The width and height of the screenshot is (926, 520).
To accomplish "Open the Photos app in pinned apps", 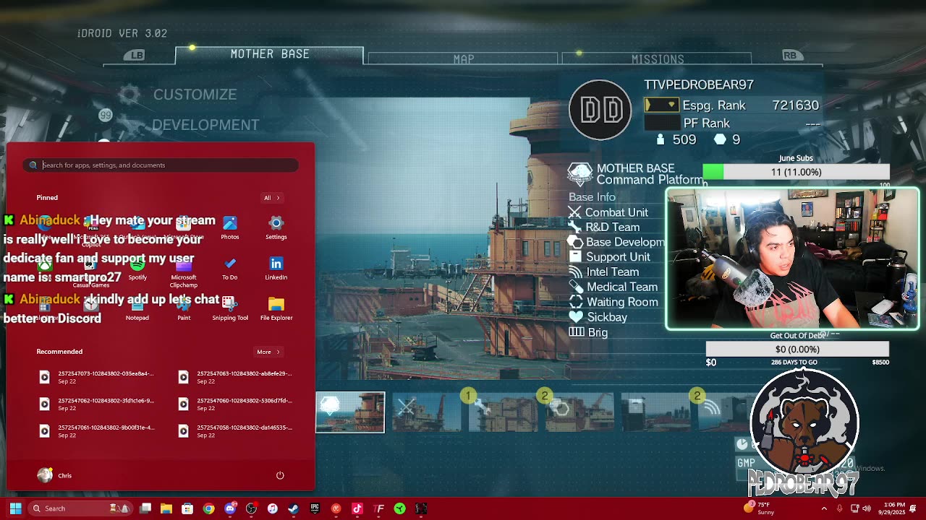I will pyautogui.click(x=230, y=227).
